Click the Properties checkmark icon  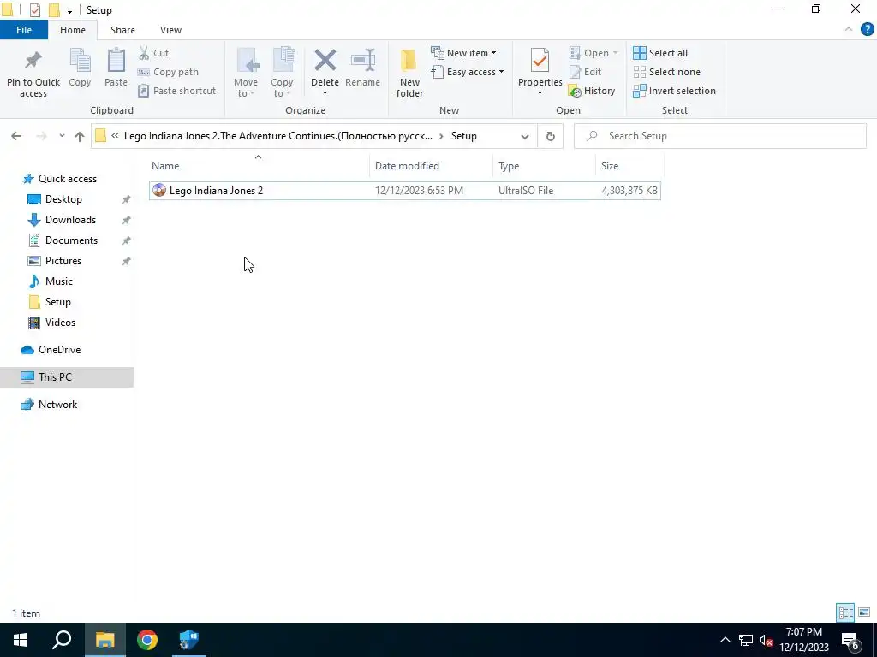tap(540, 61)
